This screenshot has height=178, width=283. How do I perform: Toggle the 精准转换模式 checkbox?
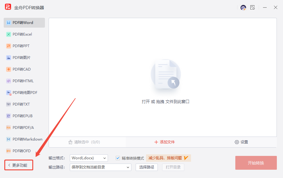point(118,158)
